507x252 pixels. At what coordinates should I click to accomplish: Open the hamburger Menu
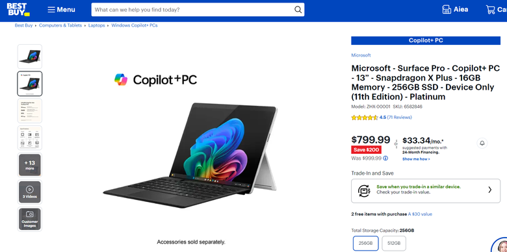click(x=62, y=10)
